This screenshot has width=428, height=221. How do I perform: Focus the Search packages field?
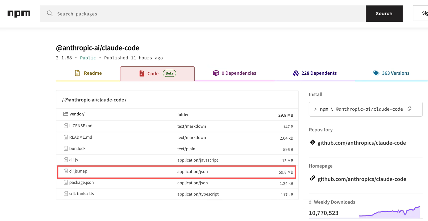click(203, 14)
